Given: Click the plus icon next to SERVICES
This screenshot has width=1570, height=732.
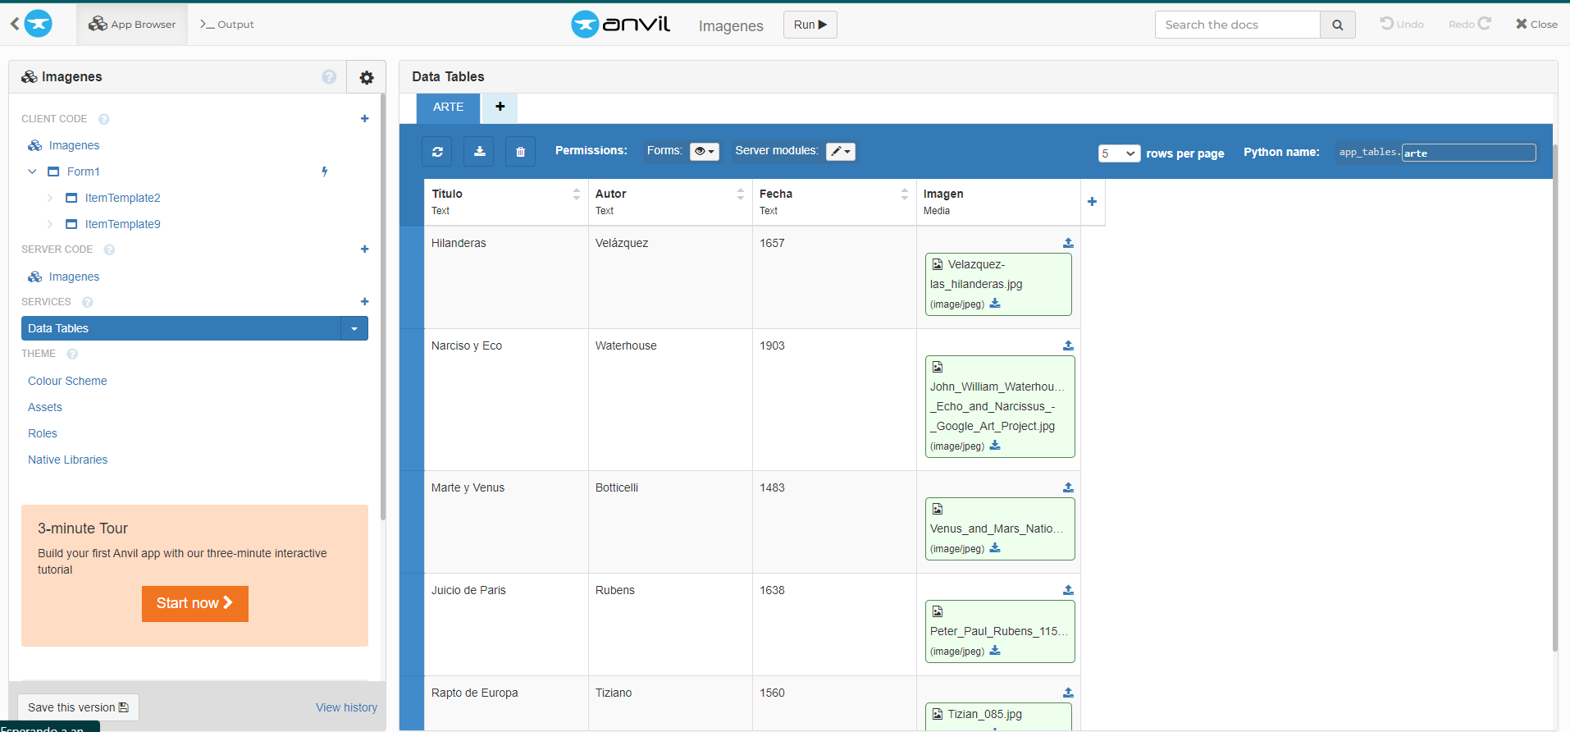Looking at the screenshot, I should (x=365, y=302).
